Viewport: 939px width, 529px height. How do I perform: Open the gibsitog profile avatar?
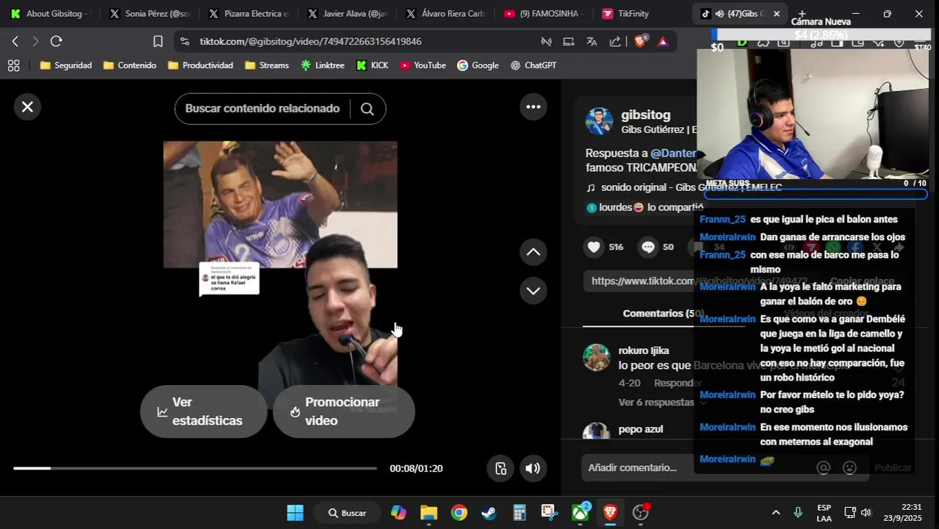(599, 121)
